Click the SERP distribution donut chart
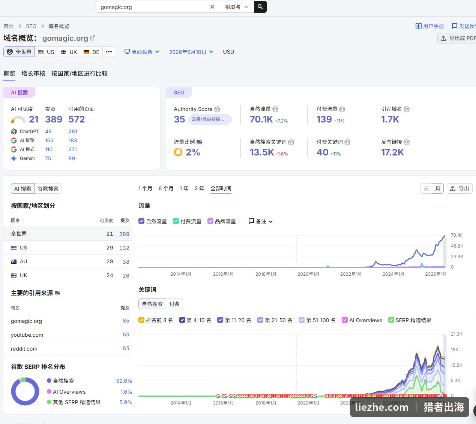 click(25, 391)
